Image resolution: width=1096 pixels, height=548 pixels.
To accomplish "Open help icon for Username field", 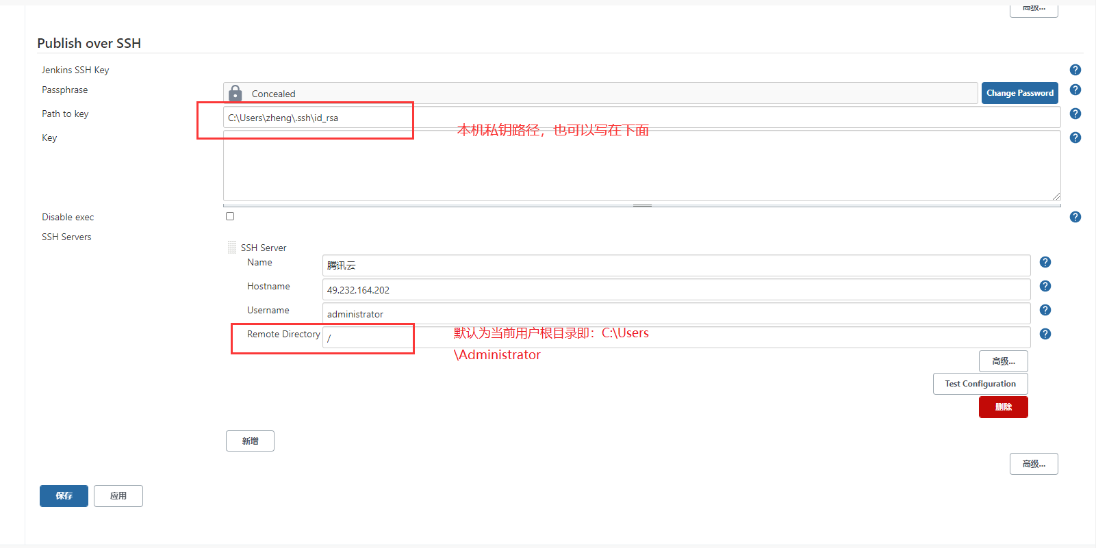I will click(1045, 310).
